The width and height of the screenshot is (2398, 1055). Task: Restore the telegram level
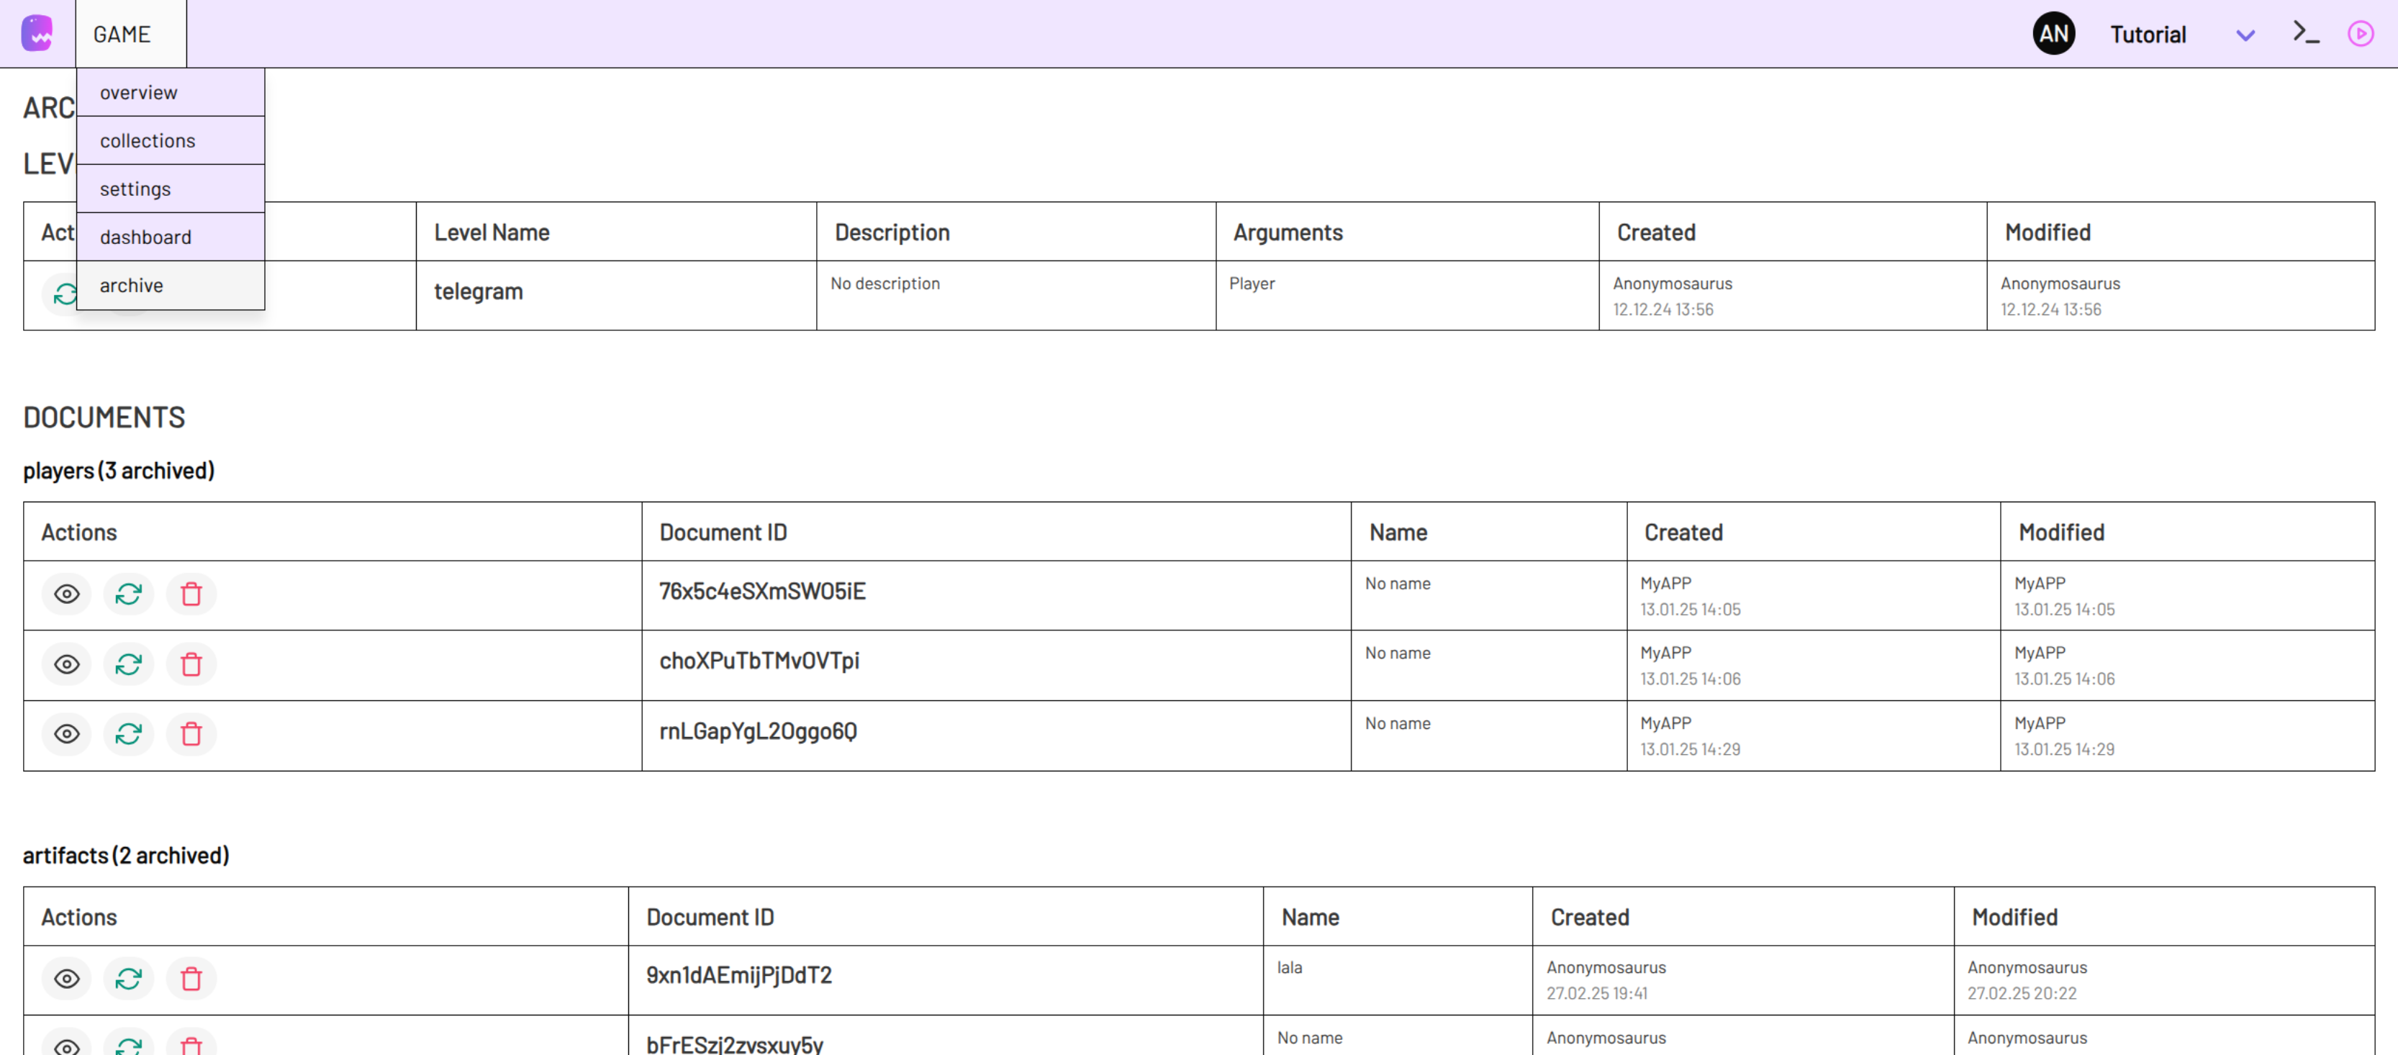[x=64, y=294]
